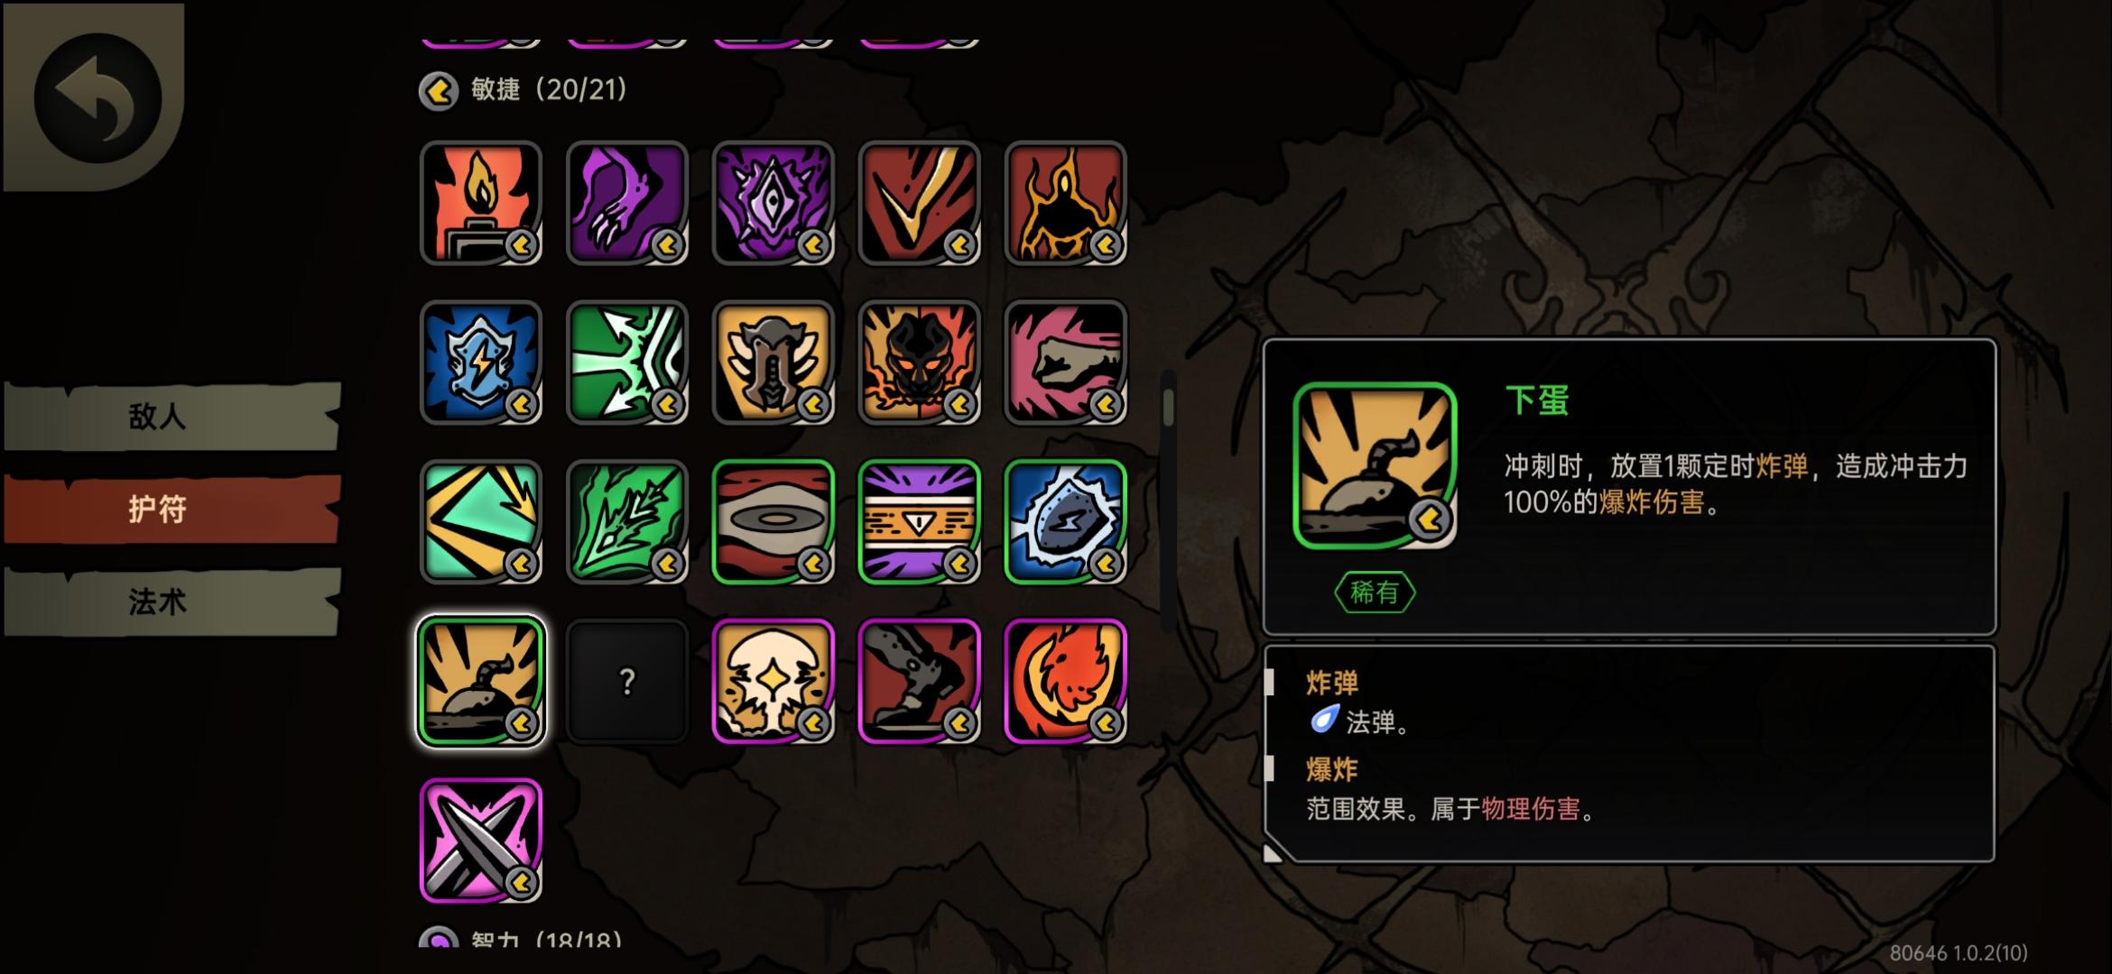Screen dimensions: 2112x974
Task: Select the skull with star charm
Action: (773, 682)
